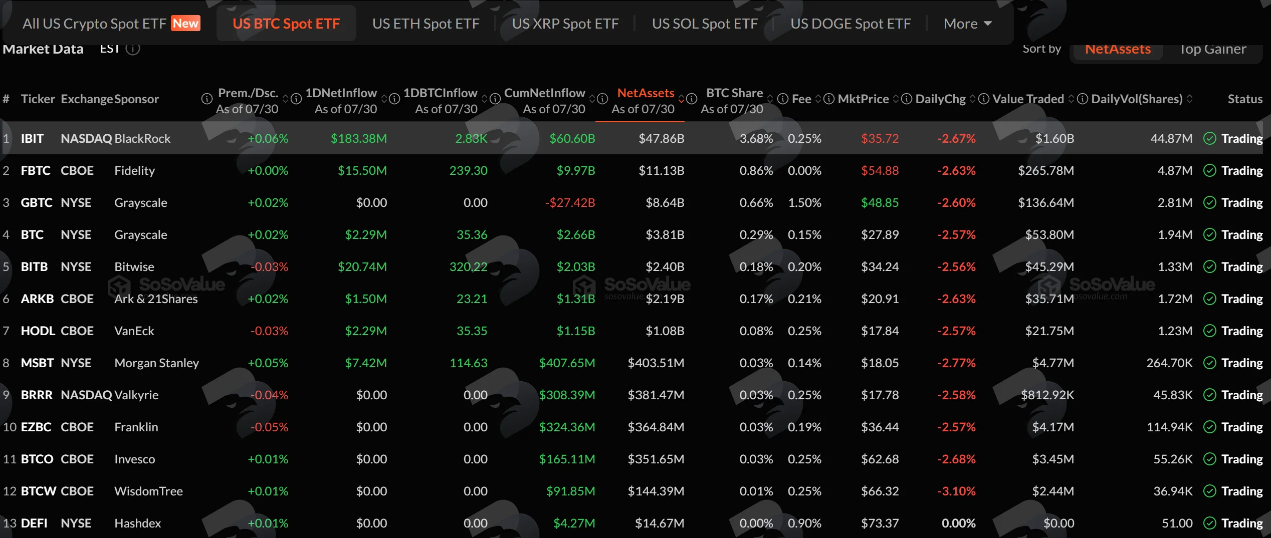Click the status check icon in HODL row
Image resolution: width=1271 pixels, height=538 pixels.
pos(1210,331)
